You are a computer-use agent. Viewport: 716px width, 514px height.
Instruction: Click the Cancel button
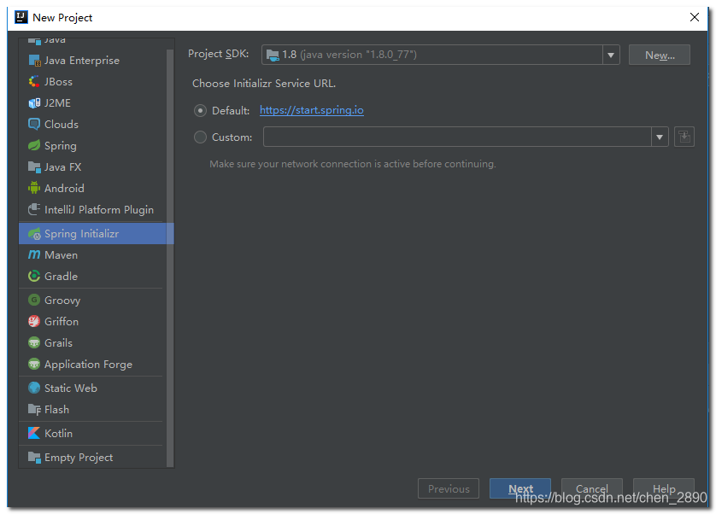[x=592, y=488]
